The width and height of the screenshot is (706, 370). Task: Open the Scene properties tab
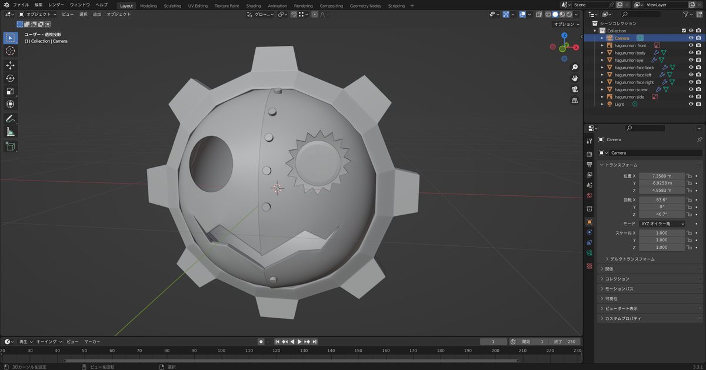click(590, 185)
